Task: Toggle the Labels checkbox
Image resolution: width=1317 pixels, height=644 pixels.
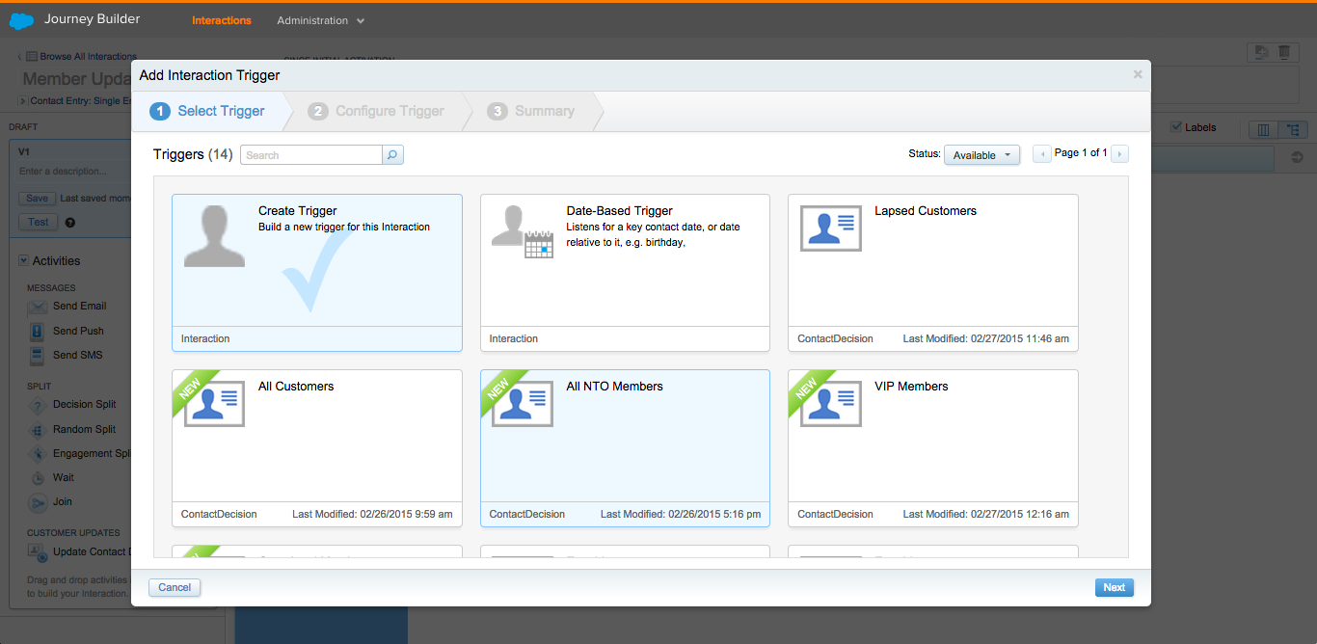Action: click(x=1176, y=127)
